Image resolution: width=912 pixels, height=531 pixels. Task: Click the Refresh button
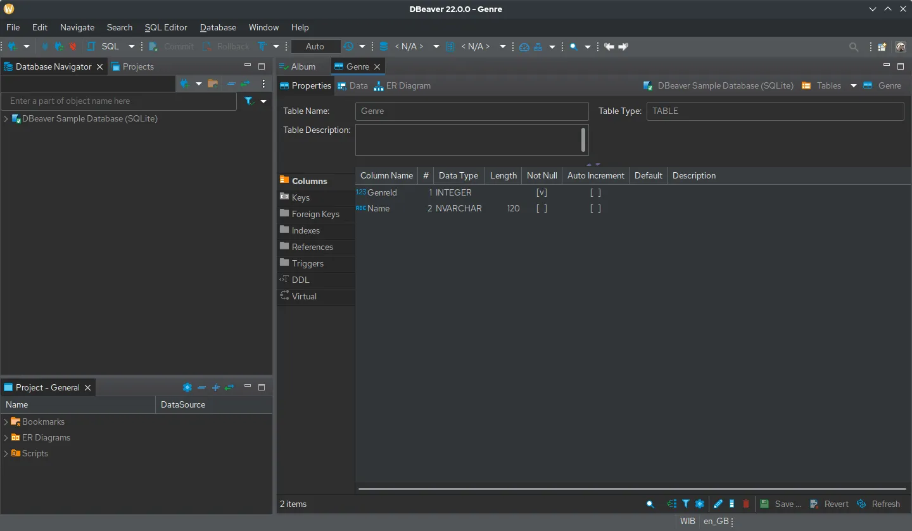(x=878, y=504)
